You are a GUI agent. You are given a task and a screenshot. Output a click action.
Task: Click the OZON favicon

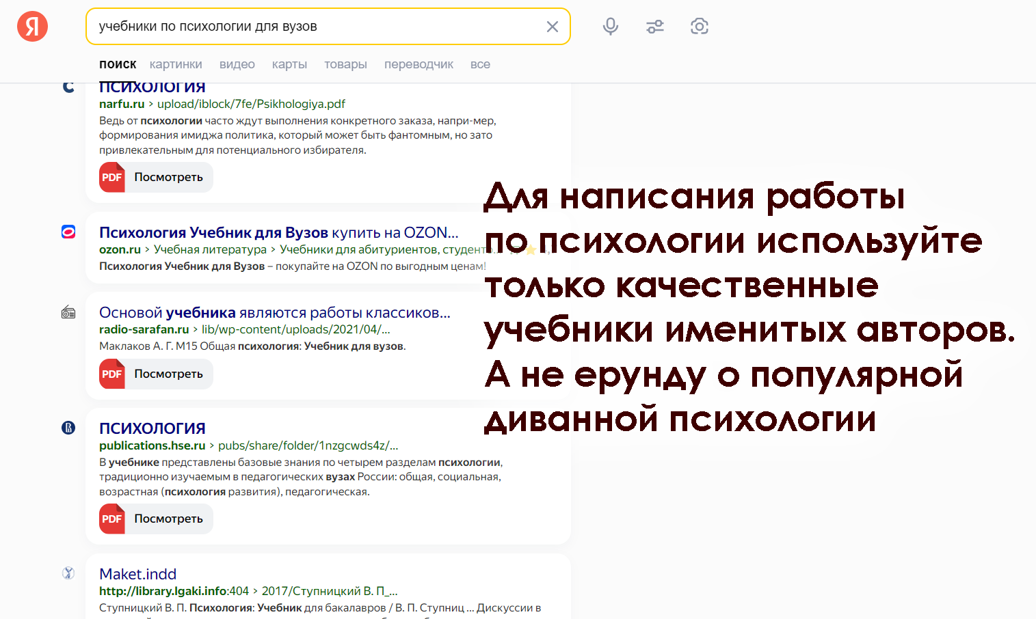click(68, 232)
